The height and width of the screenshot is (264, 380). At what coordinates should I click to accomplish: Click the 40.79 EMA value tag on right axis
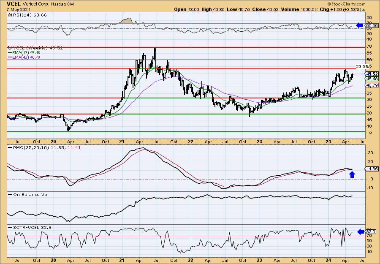pyautogui.click(x=372, y=85)
